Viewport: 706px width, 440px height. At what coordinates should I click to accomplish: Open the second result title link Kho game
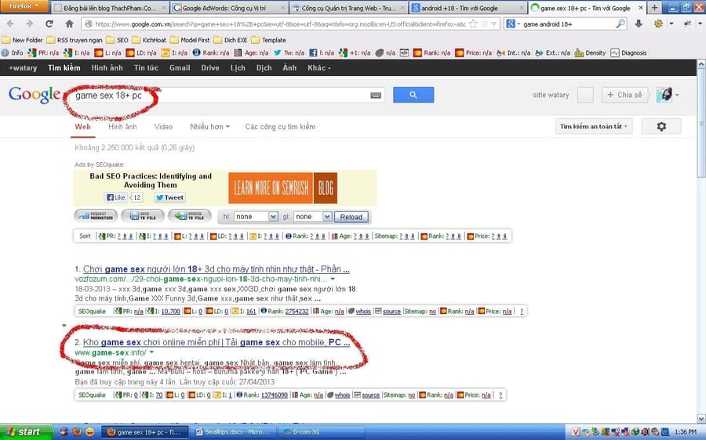(217, 342)
